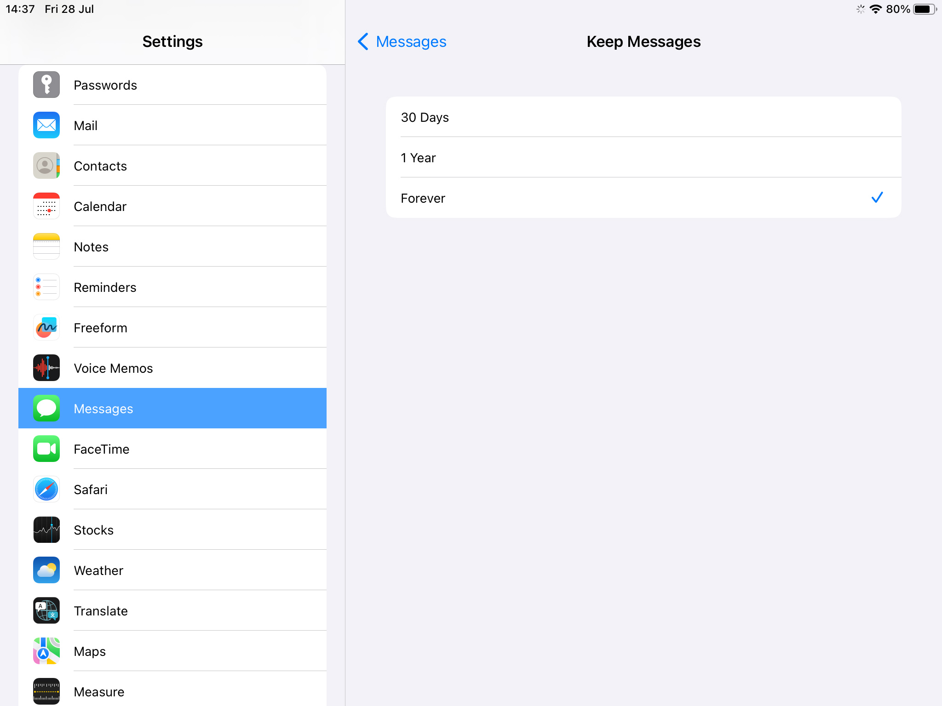942x706 pixels.
Task: Tap the Freeform app icon
Action: [x=46, y=328]
